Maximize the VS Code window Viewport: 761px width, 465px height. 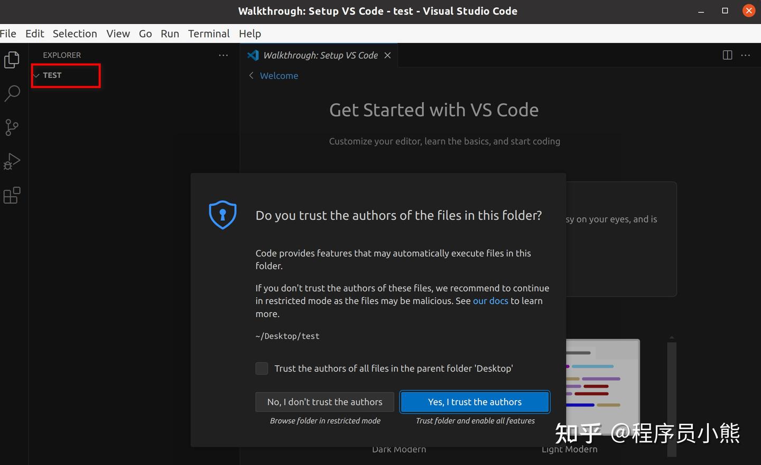click(725, 11)
